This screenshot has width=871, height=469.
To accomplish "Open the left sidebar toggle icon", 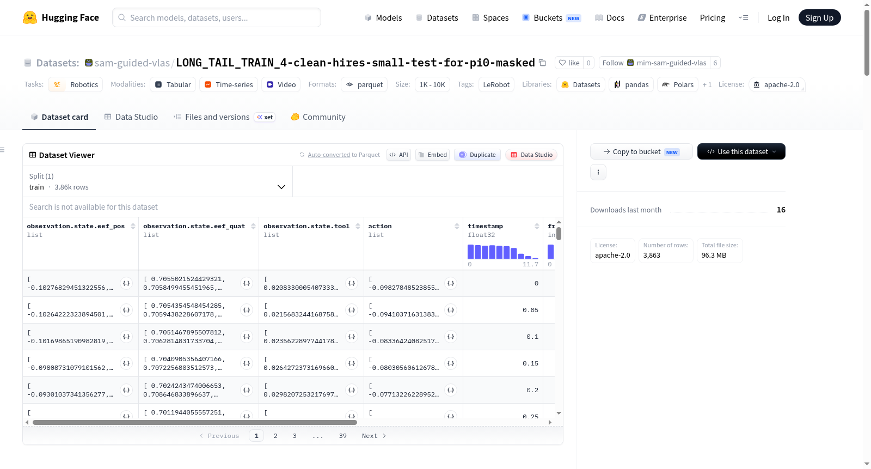I will [x=2, y=150].
